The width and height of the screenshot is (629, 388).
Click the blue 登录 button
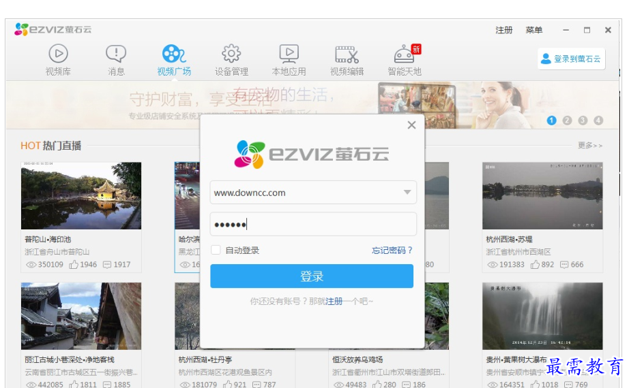click(312, 276)
